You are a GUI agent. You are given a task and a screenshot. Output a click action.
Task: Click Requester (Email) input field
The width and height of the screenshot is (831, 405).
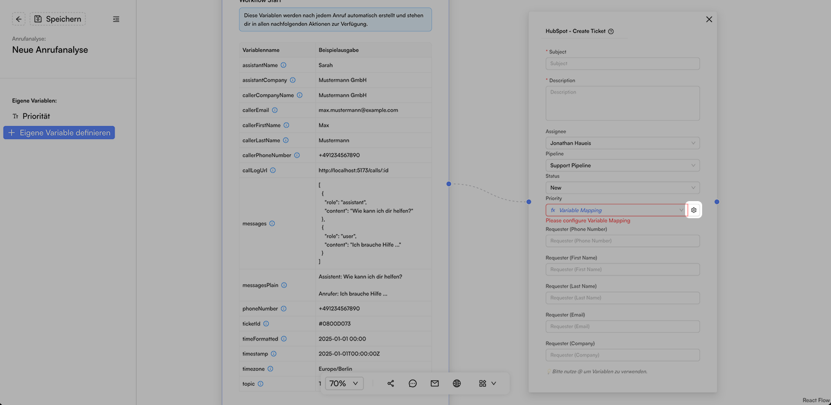(623, 327)
